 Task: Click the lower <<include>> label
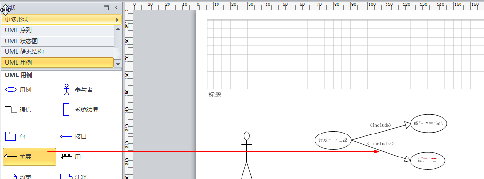pos(381,144)
